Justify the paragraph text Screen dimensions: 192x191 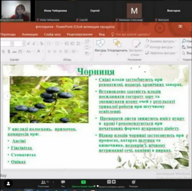pos(66,52)
